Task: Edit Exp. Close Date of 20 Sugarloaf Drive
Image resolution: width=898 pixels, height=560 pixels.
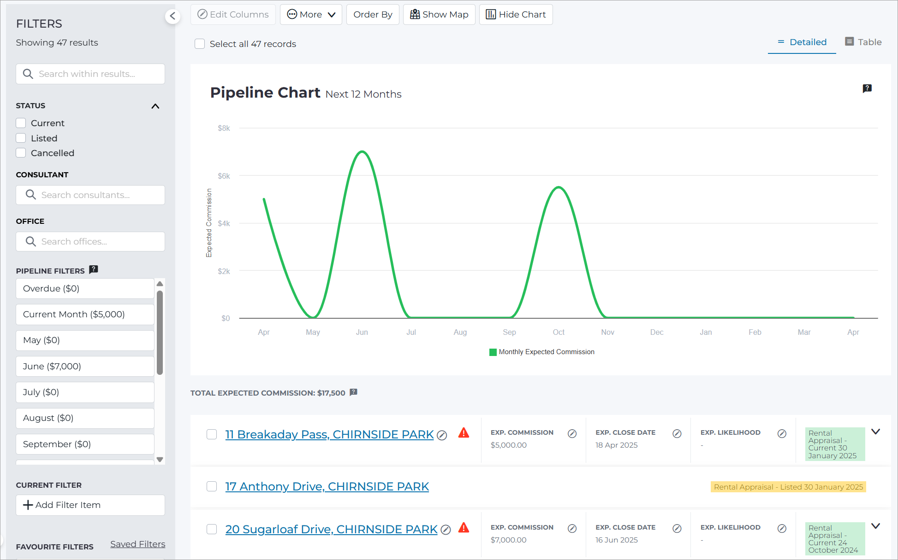Action: tap(677, 528)
